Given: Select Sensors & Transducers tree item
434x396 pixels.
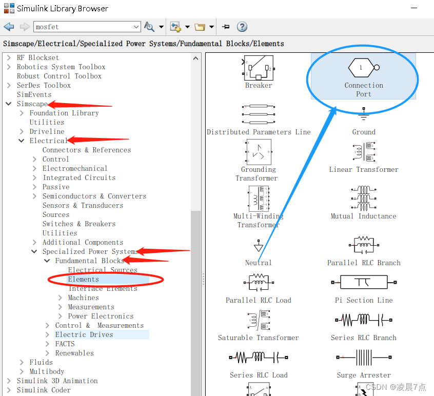Looking at the screenshot, I should click(83, 205).
